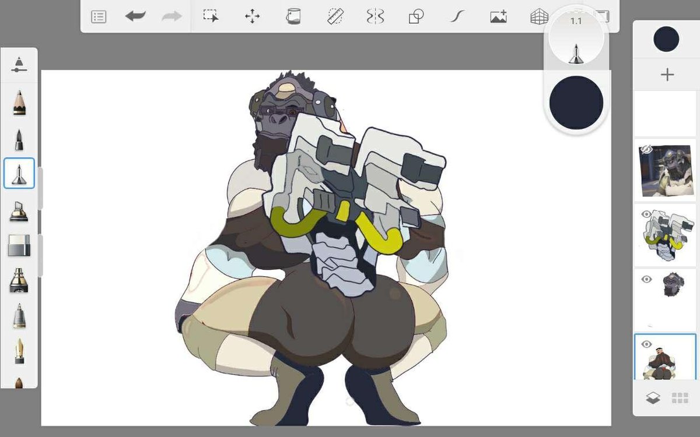Screen dimensions: 700x437
Task: Hide the gorilla head layer
Action: [x=646, y=279]
